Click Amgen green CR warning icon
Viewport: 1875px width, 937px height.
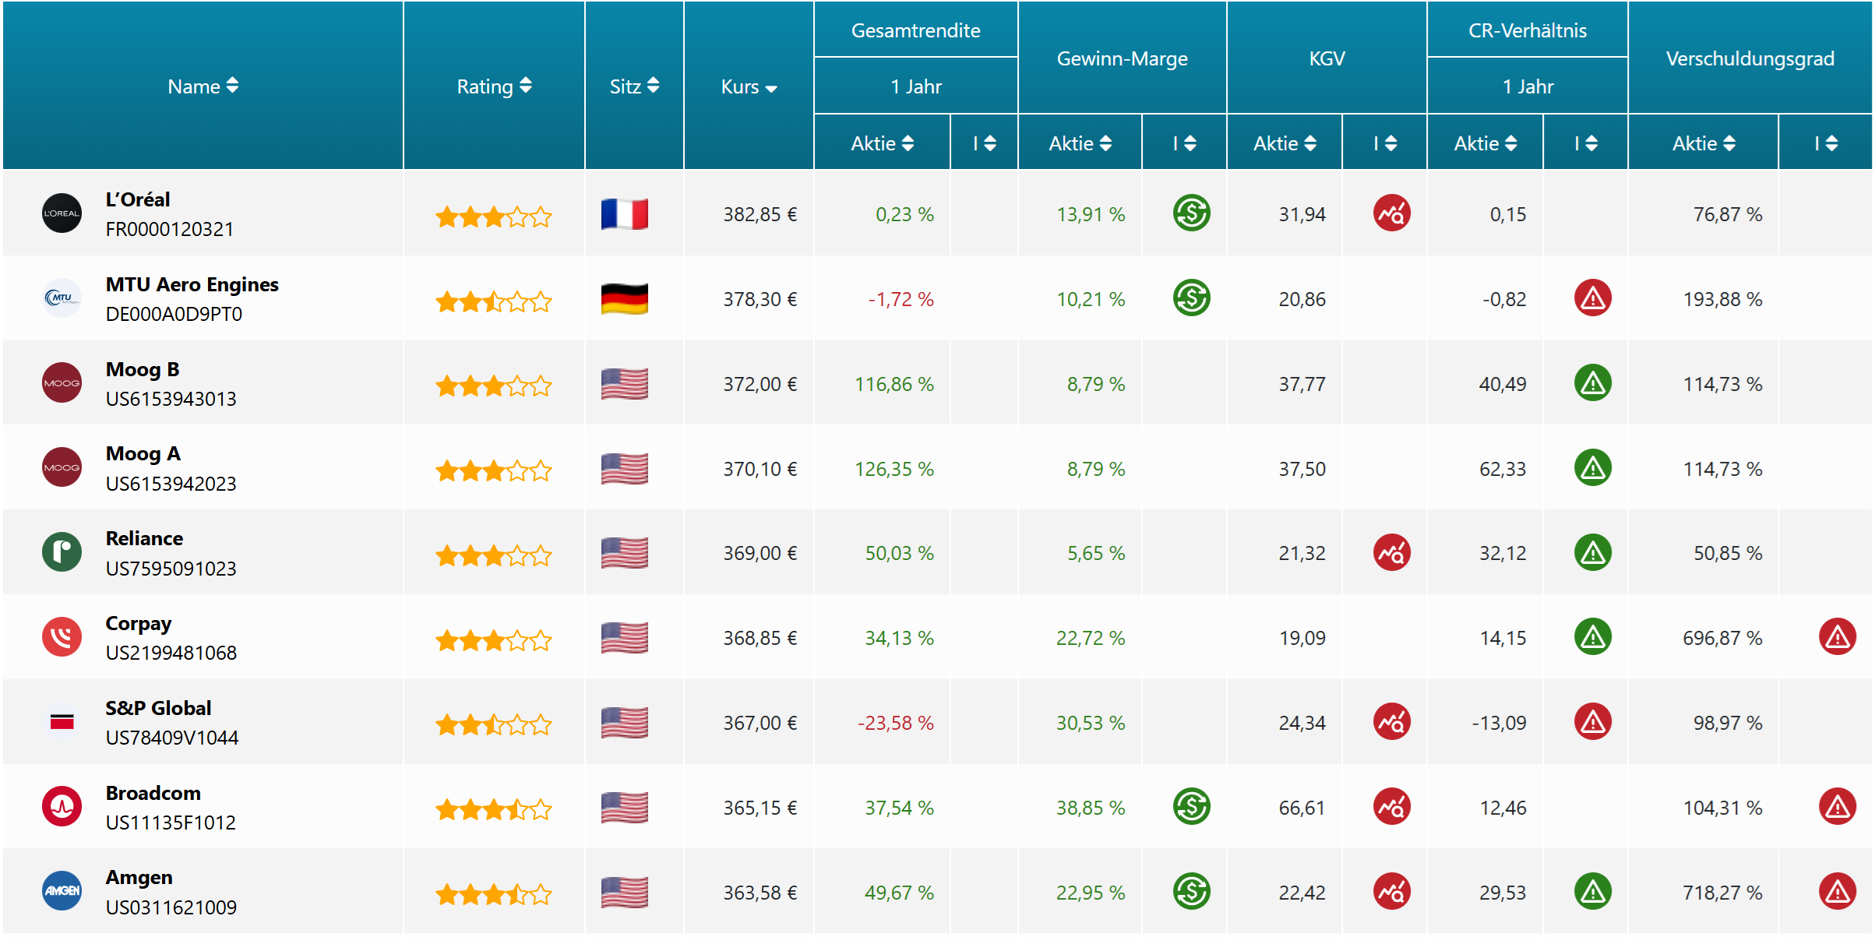[x=1592, y=892]
